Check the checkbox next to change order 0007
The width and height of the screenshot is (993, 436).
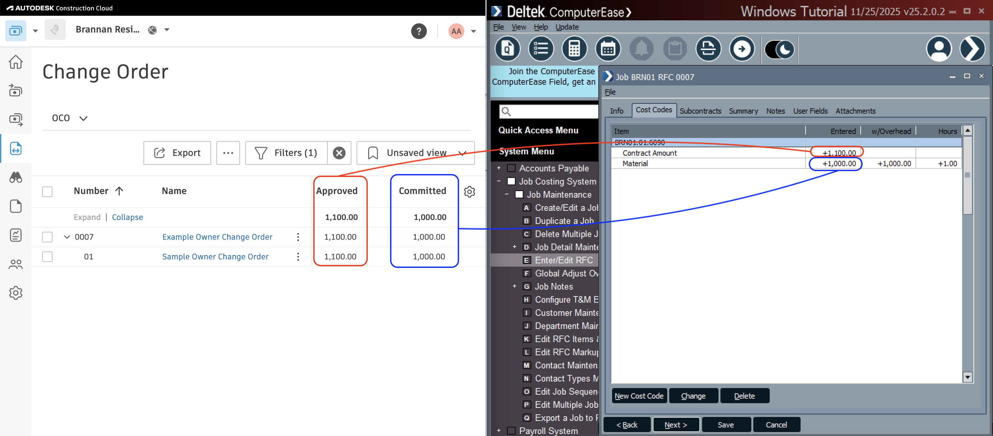pos(47,237)
